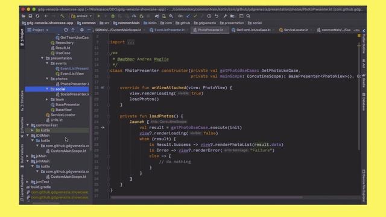Show hidden tabs overflow list

(357, 30)
